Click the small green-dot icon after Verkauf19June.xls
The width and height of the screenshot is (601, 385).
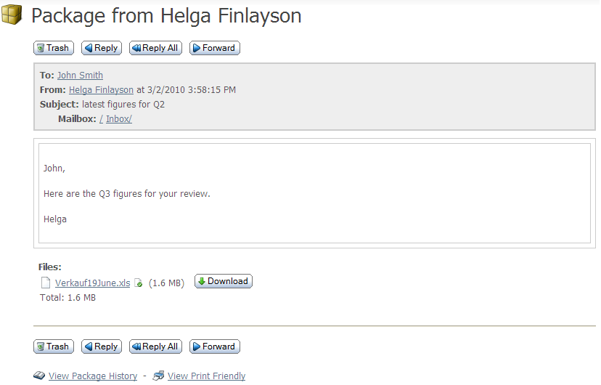pos(139,283)
